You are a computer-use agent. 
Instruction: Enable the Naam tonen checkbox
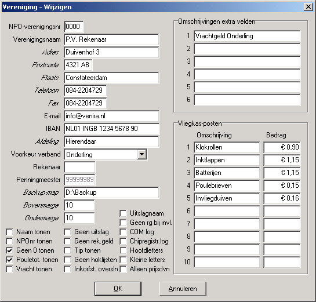coord(9,232)
